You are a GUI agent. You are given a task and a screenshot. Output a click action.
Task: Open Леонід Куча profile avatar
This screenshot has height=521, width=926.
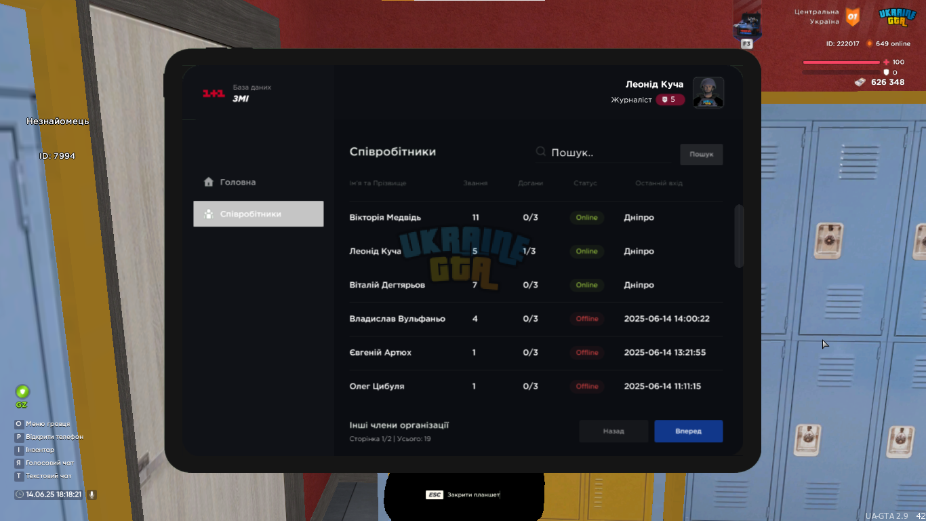pos(708,92)
